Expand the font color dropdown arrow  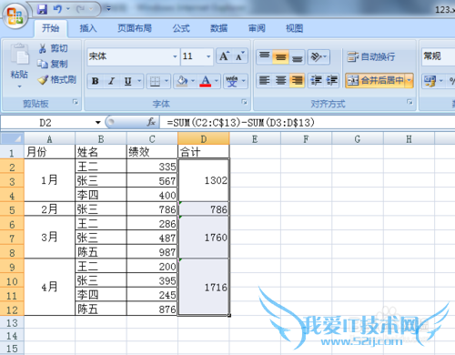[217, 81]
